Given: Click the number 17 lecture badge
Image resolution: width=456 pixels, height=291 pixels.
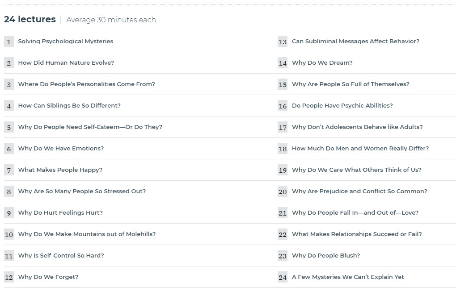Looking at the screenshot, I should pos(283,127).
